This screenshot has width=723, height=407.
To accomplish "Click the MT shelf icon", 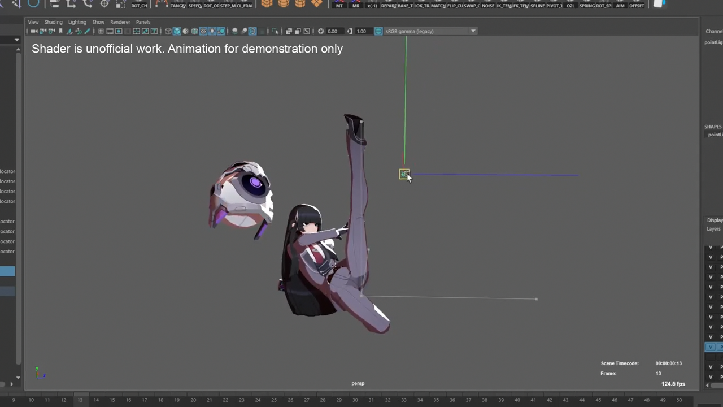I will [339, 5].
